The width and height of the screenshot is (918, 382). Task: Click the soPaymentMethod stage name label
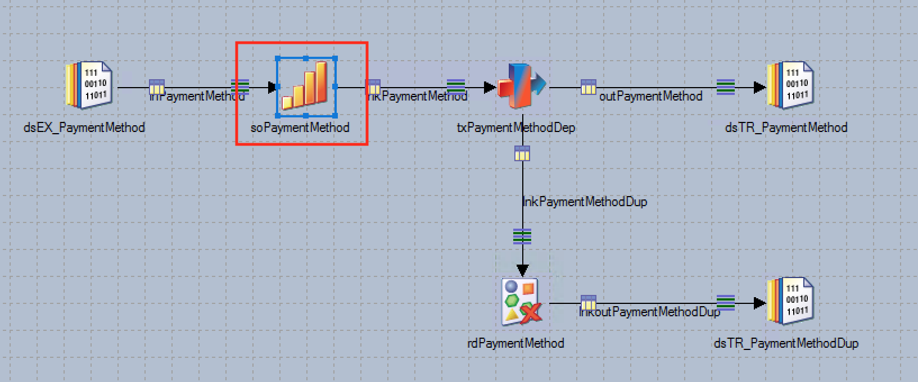tap(300, 128)
